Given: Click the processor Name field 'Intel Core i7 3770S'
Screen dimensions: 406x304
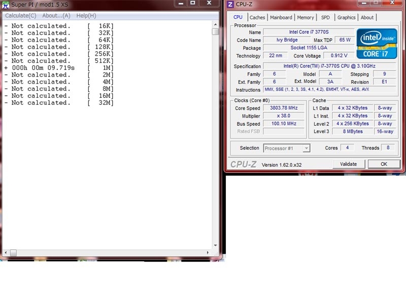Looking at the screenshot, I should [x=309, y=32].
